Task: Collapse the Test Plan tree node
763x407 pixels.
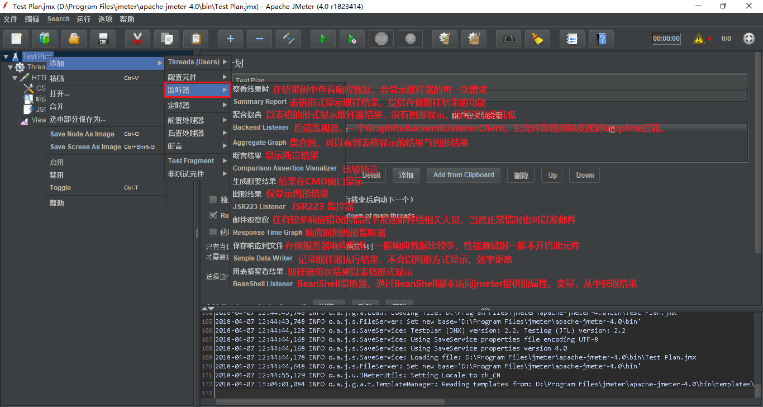Action: 6,56
